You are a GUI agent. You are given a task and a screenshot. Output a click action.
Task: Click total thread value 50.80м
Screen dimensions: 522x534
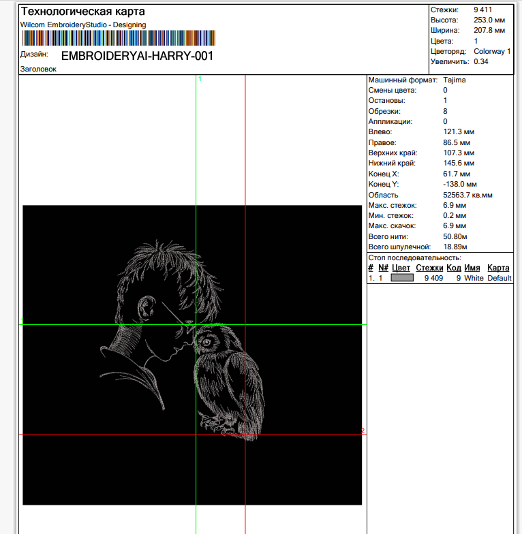point(455,237)
